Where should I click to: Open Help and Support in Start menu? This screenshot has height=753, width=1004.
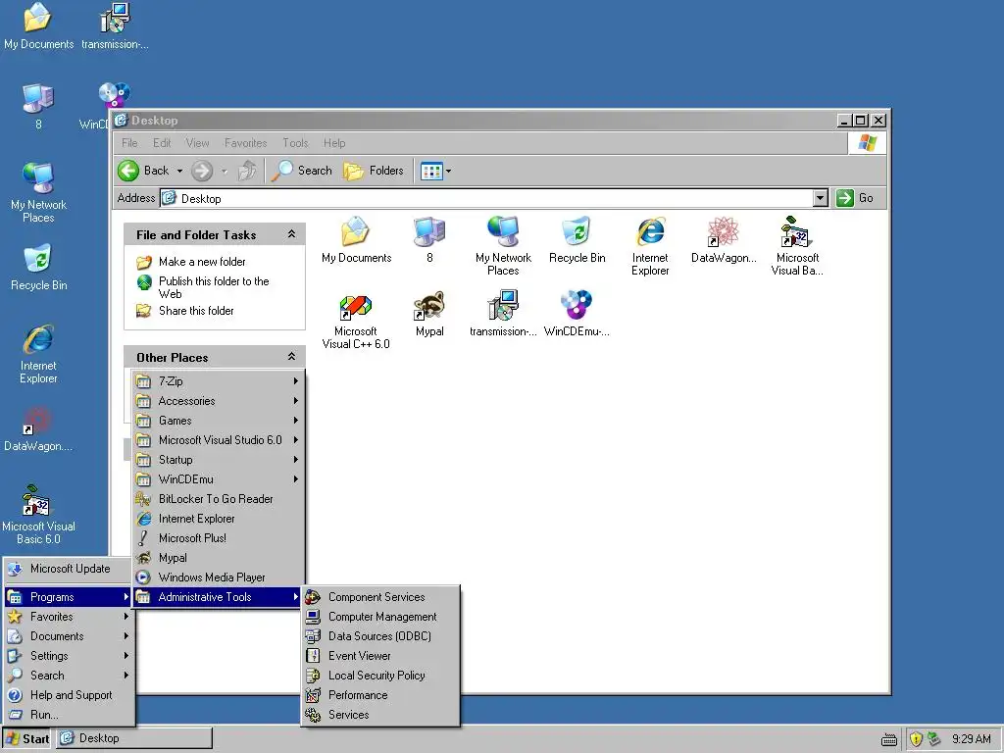click(x=69, y=695)
